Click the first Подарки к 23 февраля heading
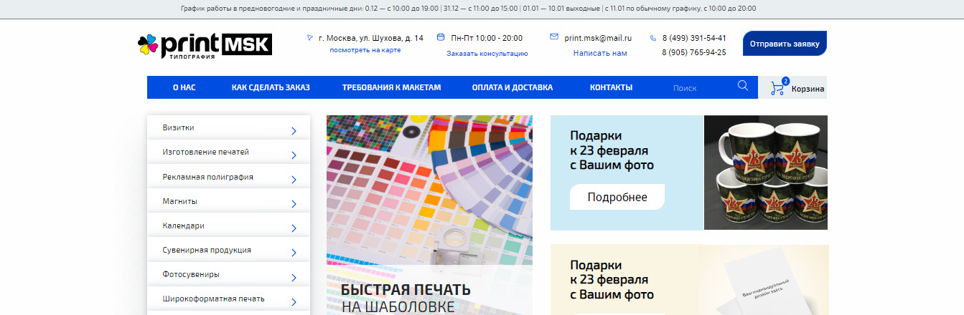Viewport: 964px width, 315px height. coord(612,150)
